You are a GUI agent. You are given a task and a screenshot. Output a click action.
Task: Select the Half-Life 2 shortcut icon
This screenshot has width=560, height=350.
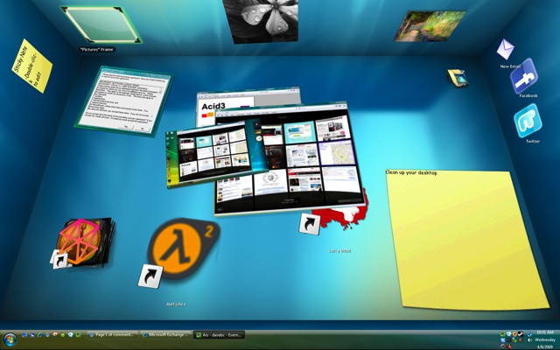(179, 248)
